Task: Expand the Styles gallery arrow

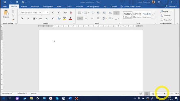Action: (x=153, y=15)
